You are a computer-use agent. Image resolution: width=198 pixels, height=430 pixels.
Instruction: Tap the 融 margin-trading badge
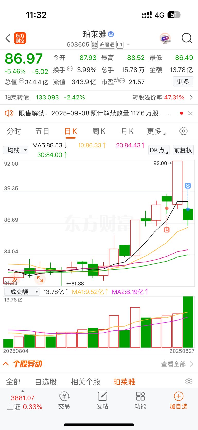coord(94,45)
